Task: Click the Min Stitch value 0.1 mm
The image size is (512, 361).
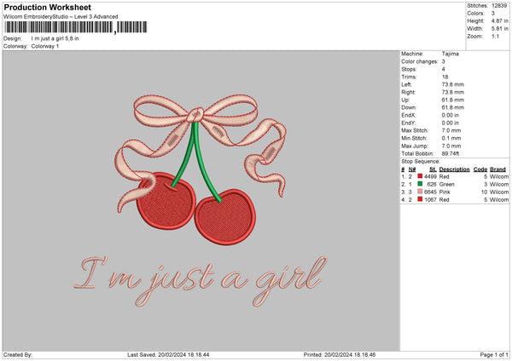Action: [x=451, y=138]
